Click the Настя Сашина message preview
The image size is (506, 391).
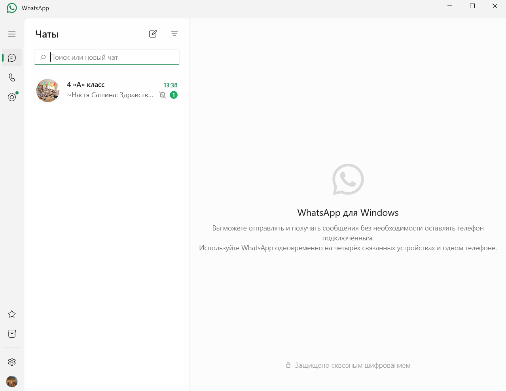(110, 95)
